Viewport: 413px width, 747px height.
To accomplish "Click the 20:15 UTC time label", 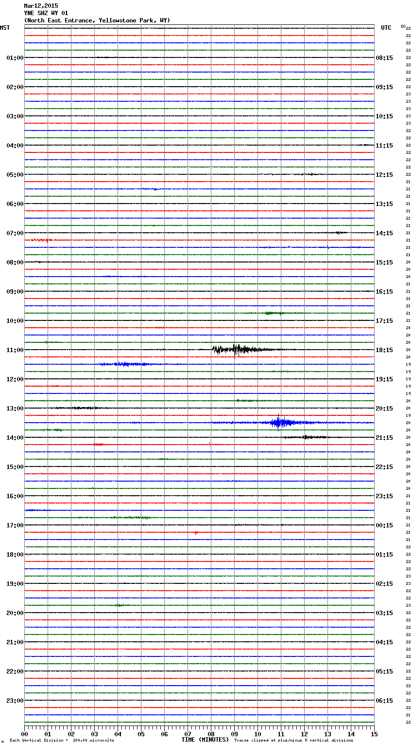I will click(384, 409).
